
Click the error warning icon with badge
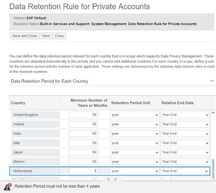click(x=7, y=187)
